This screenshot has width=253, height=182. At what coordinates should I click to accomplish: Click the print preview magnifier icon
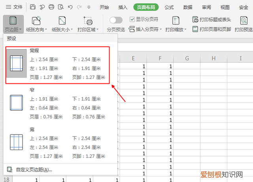click(x=61, y=7)
